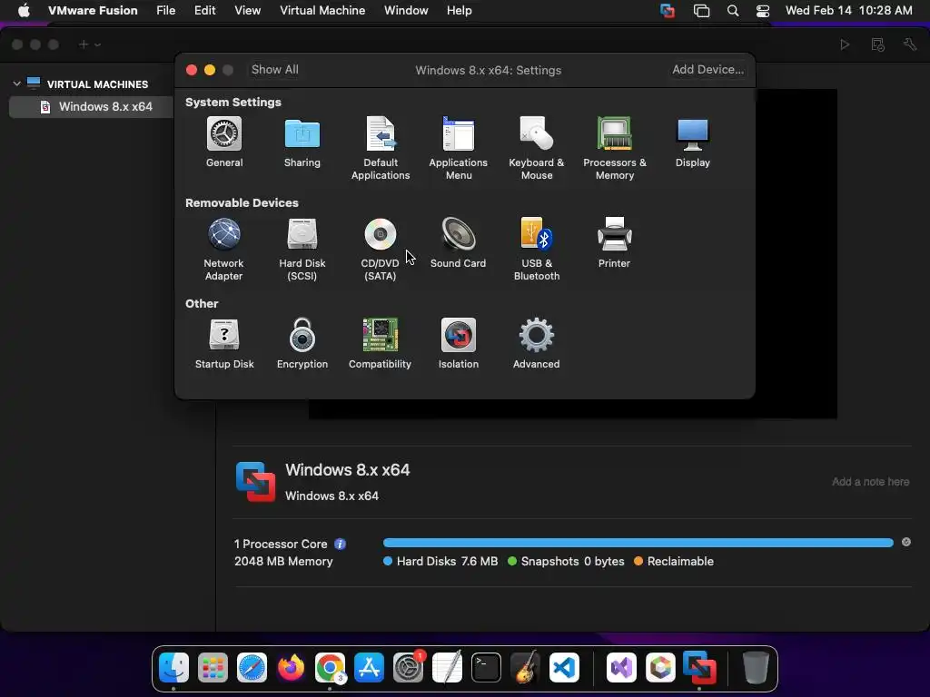Image resolution: width=930 pixels, height=697 pixels.
Task: Click Add Device... button
Action: coord(707,69)
